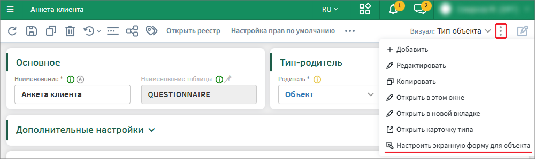Screen dimensions: 535x159
Task: Open the applications grid icon
Action: [x=365, y=9]
